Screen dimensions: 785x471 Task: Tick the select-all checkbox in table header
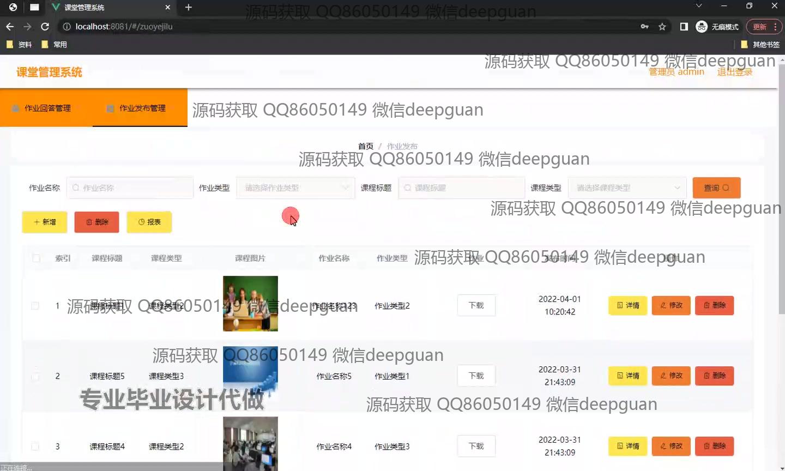[36, 258]
